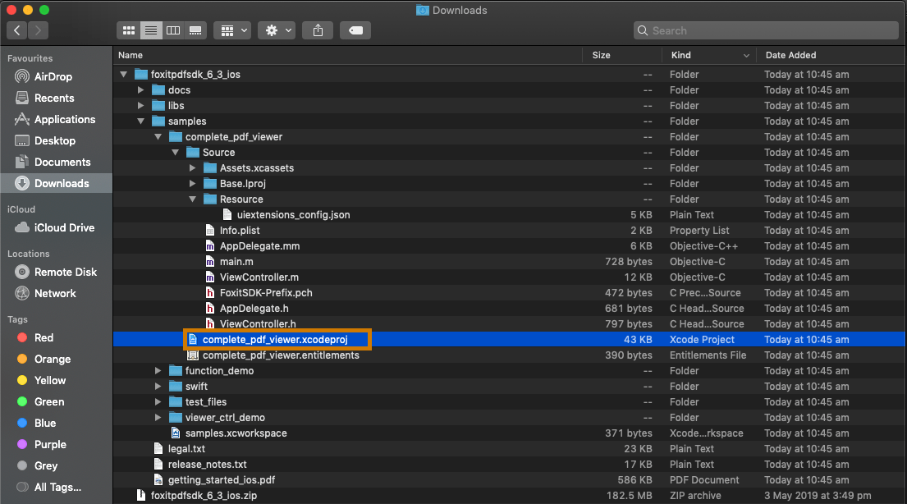Expand the Assets.xcassets folder
Viewport: 907px width, 504px height.
click(x=193, y=167)
